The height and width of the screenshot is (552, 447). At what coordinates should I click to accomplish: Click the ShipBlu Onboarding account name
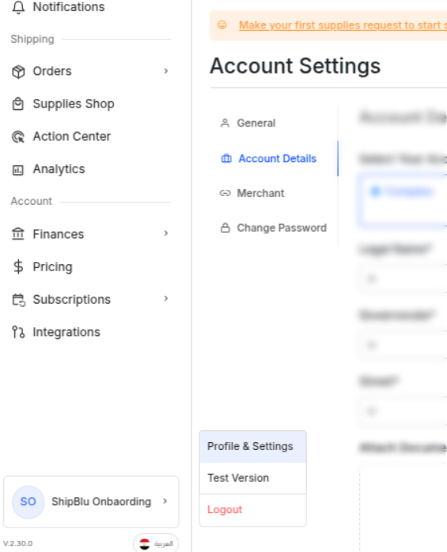[101, 501]
